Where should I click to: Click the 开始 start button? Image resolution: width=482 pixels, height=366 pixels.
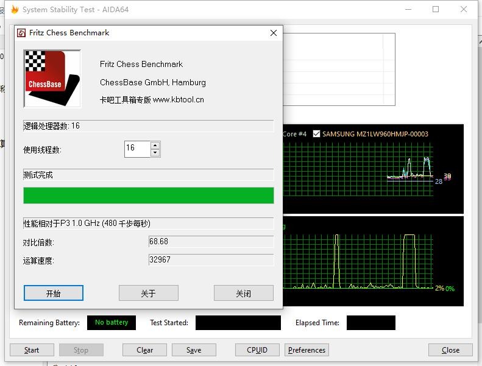pyautogui.click(x=54, y=293)
